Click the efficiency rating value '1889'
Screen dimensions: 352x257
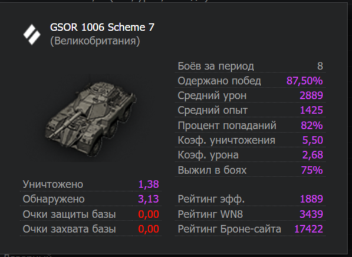coord(311,199)
